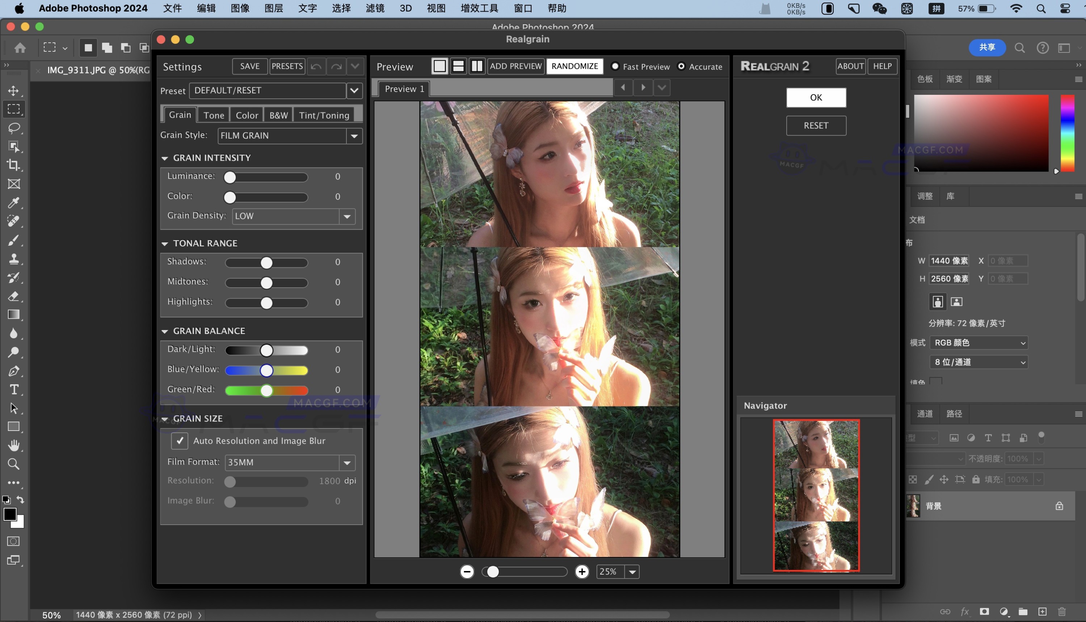Select the Crop tool in toolbar
Screen dimensions: 1086x622
14,165
